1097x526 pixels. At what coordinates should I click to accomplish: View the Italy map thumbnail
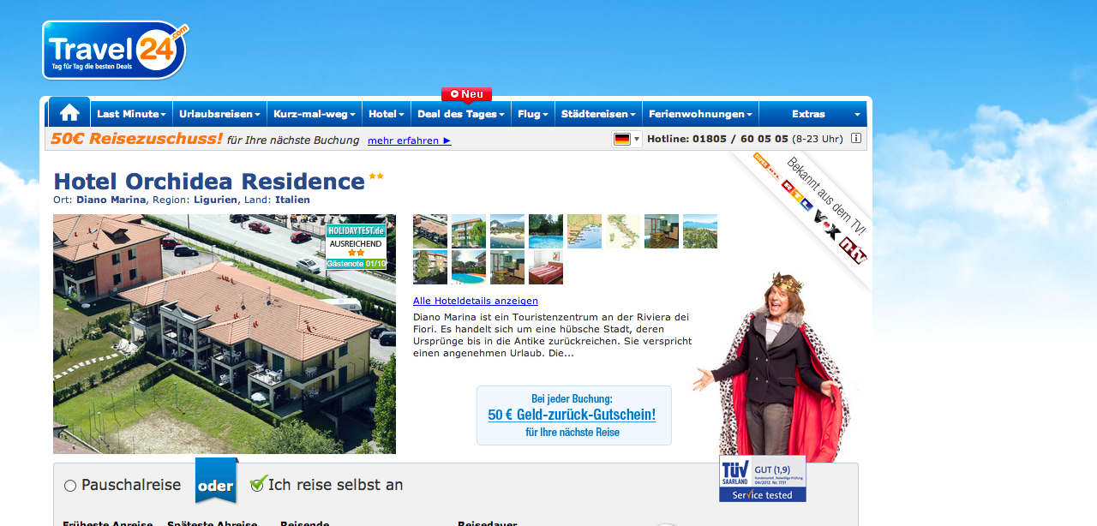(x=623, y=231)
